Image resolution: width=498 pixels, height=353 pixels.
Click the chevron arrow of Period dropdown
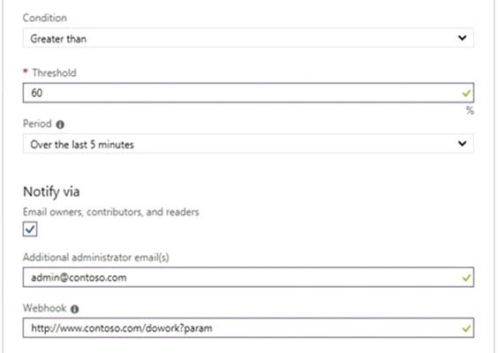[x=463, y=144]
